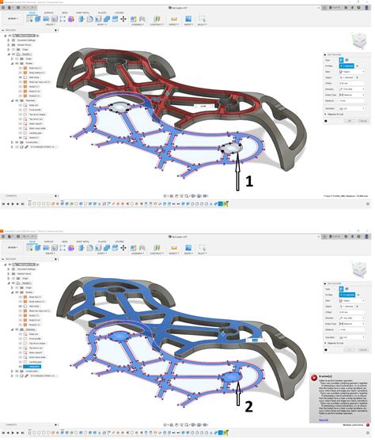Open data panel grid icon in red-preview screenshot
The image size is (375, 440).
3,8
